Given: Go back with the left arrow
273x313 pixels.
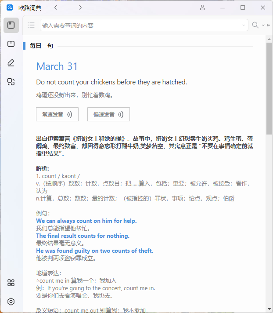Looking at the screenshot, I should pos(56,7).
